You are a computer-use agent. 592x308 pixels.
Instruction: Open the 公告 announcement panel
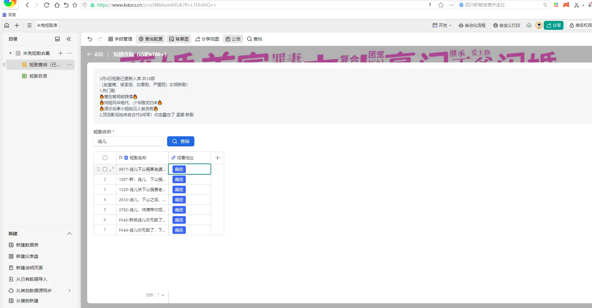tap(233, 39)
